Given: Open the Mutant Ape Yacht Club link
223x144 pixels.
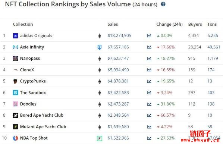Looking at the screenshot, I should pyautogui.click(x=43, y=126).
